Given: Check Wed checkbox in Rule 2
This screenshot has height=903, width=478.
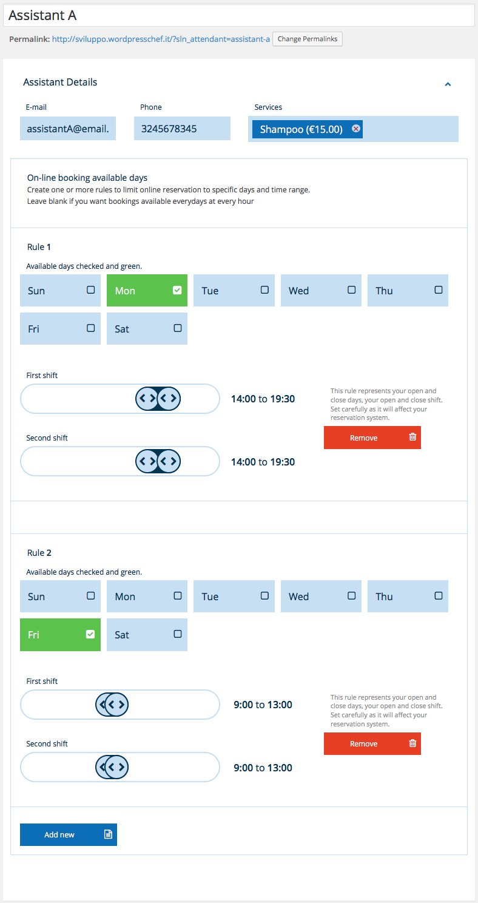Looking at the screenshot, I should pos(351,596).
